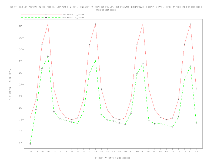
Task: Click the x-axis tick label 39
Action: tap(107, 152)
